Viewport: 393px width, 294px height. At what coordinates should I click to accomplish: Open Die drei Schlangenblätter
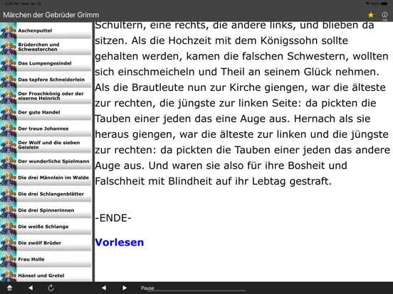46,194
